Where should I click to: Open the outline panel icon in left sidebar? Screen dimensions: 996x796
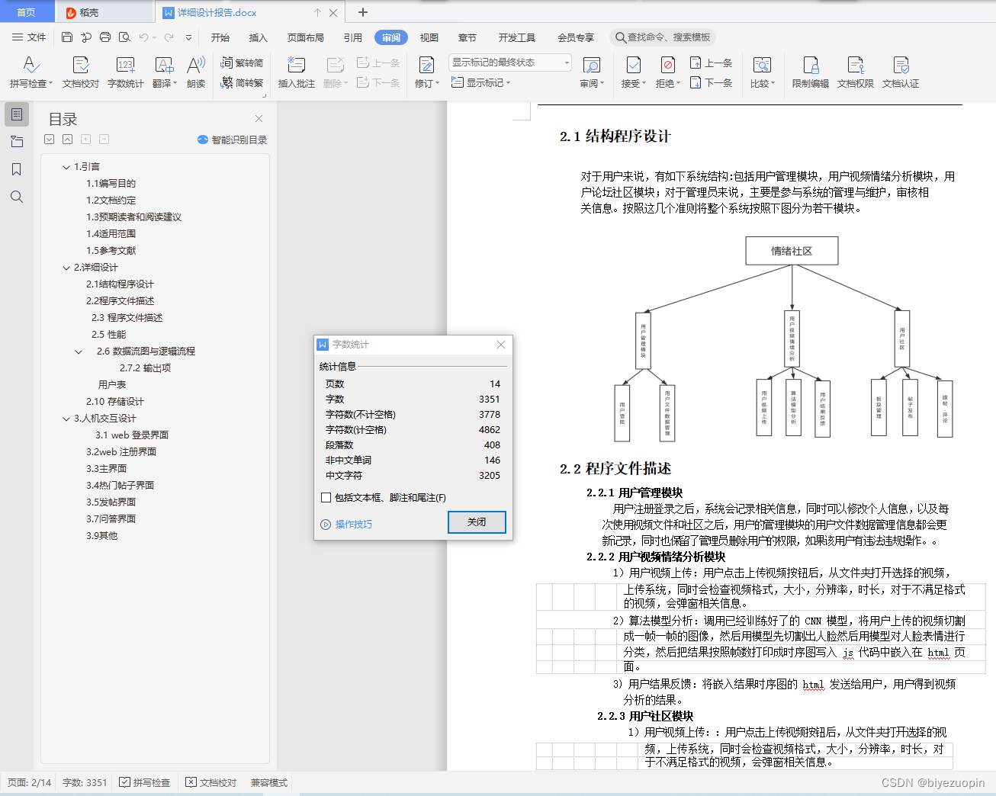pyautogui.click(x=17, y=114)
